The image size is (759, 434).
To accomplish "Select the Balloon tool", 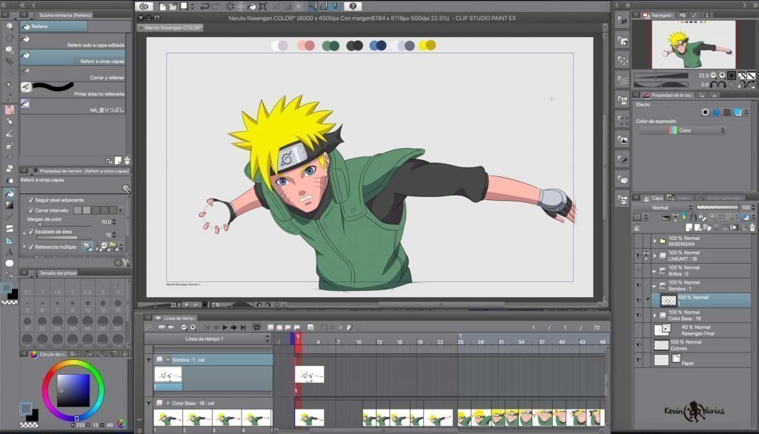I will click(x=10, y=264).
